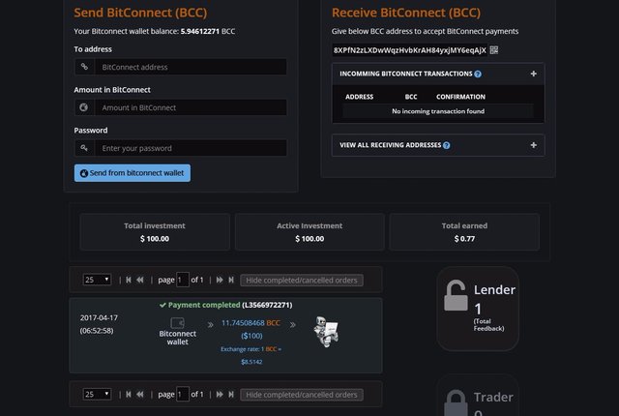
Task: Click the ADDRESS column header
Action: (x=359, y=97)
